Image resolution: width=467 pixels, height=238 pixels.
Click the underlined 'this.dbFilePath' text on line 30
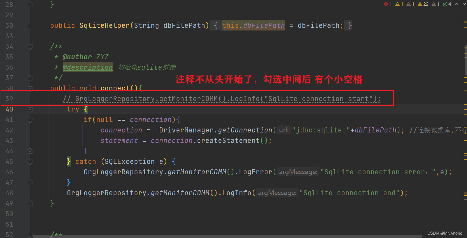[254, 25]
